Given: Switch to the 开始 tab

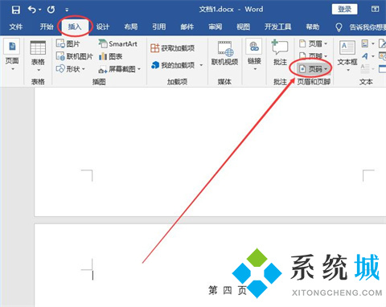Looking at the screenshot, I should tap(47, 27).
